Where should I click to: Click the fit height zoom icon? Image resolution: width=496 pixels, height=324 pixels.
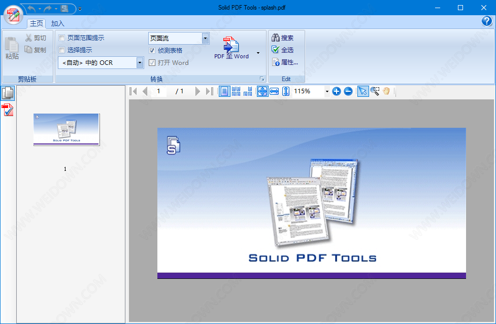(286, 91)
